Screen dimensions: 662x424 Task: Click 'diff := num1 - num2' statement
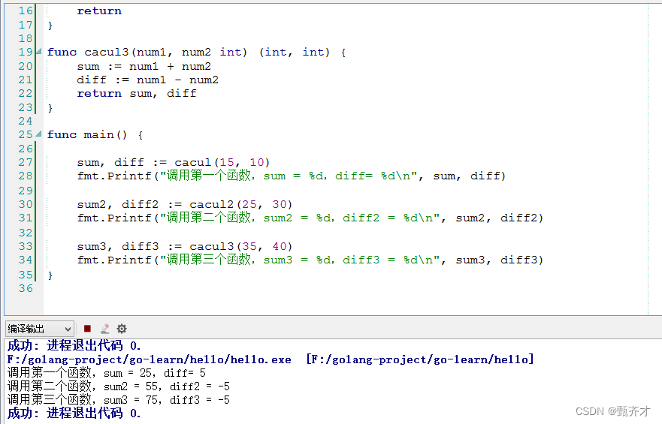pos(147,80)
